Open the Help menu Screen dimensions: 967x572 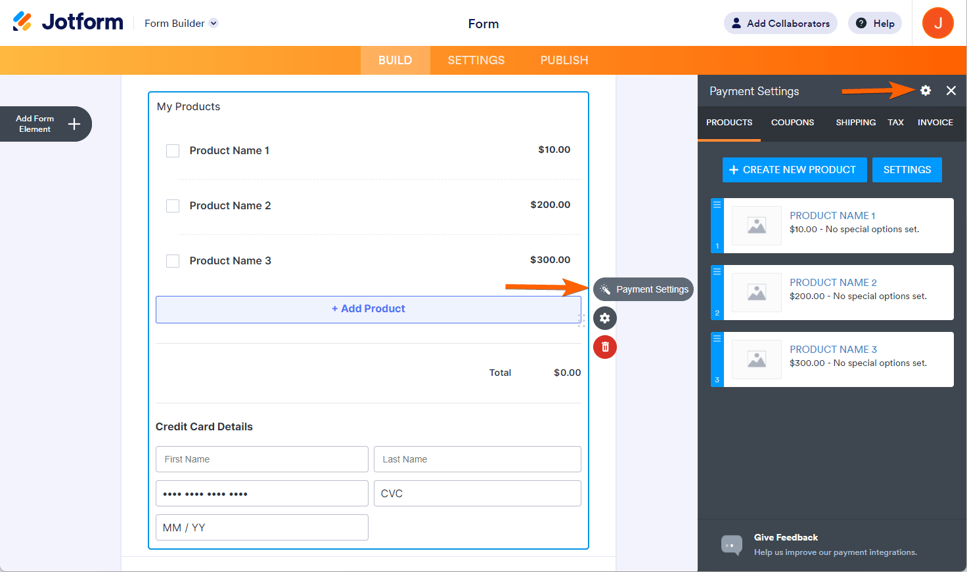pyautogui.click(x=875, y=23)
